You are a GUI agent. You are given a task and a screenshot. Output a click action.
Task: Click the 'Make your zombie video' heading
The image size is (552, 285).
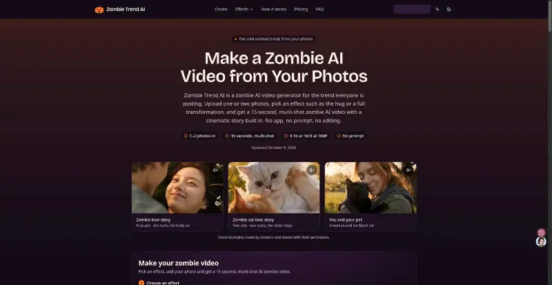[x=179, y=263]
